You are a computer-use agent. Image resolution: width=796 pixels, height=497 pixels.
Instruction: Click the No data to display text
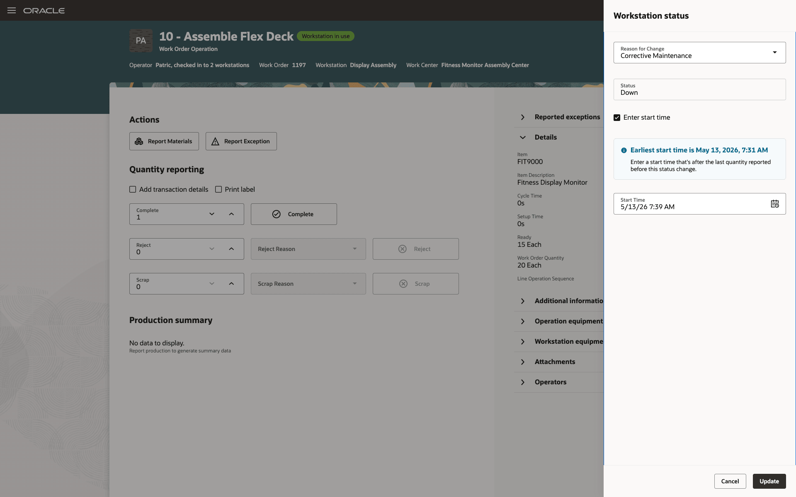coord(157,343)
